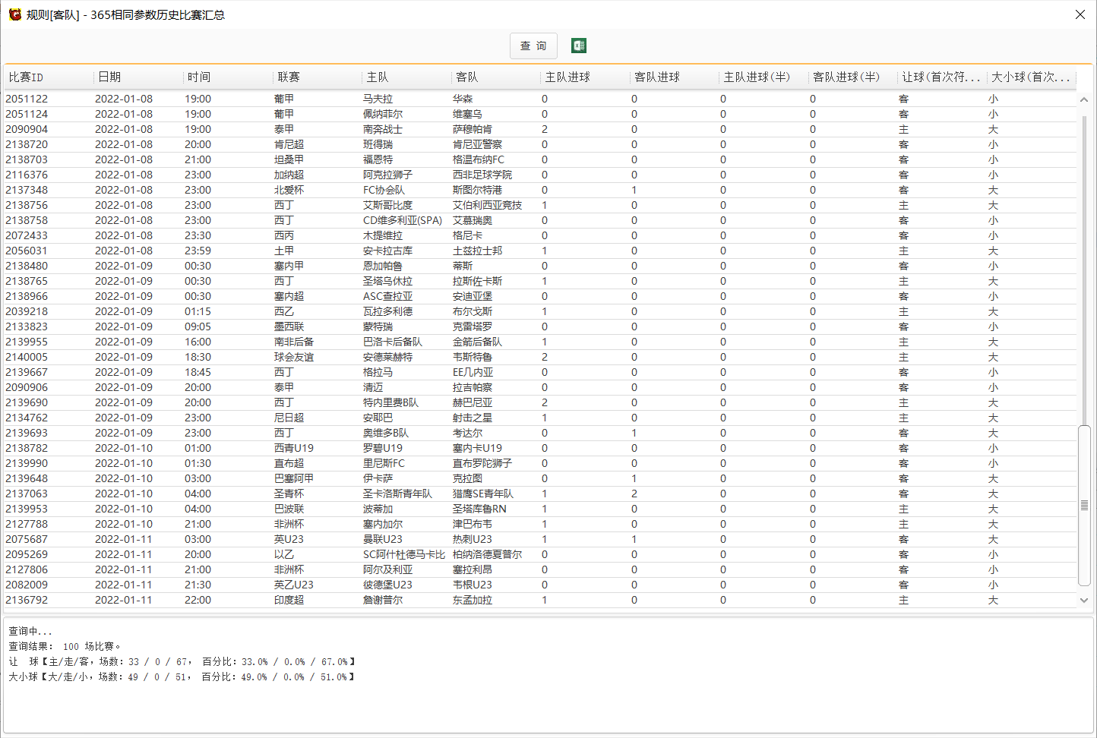This screenshot has height=738, width=1097.
Task: Select match ID 2051124
Action: 27,114
